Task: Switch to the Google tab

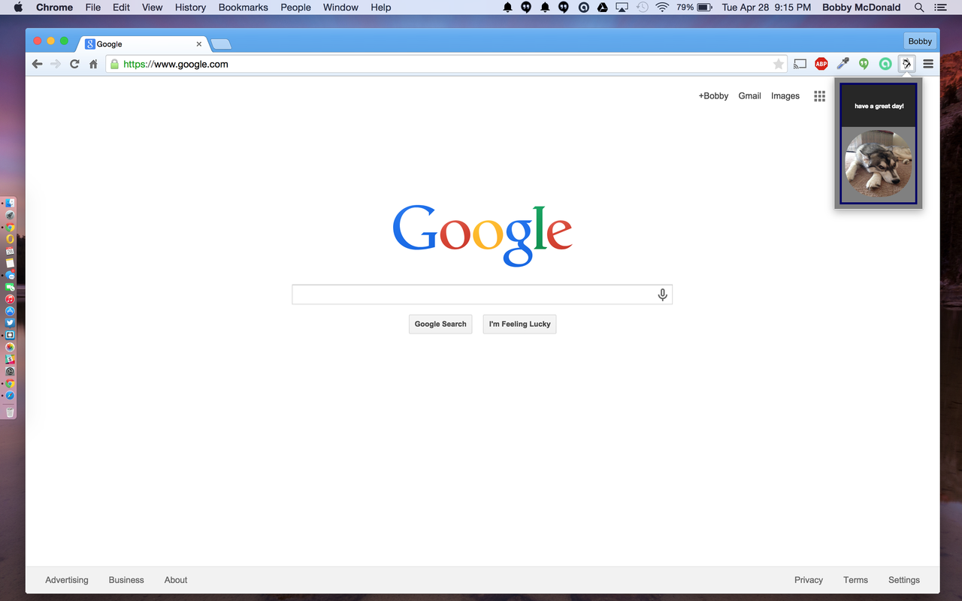Action: pos(135,44)
